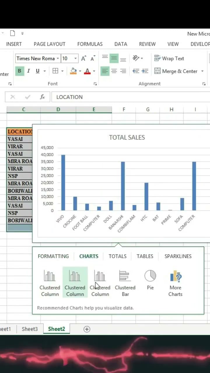Open underline style dropdown arrow
This screenshot has width=210, height=373.
click(45, 71)
